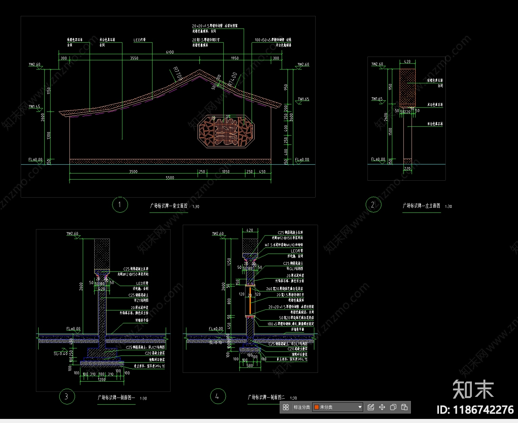Image resolution: width=518 pixels, height=423 pixels.
Task: Select drawing number circle 1
Action: click(x=120, y=204)
